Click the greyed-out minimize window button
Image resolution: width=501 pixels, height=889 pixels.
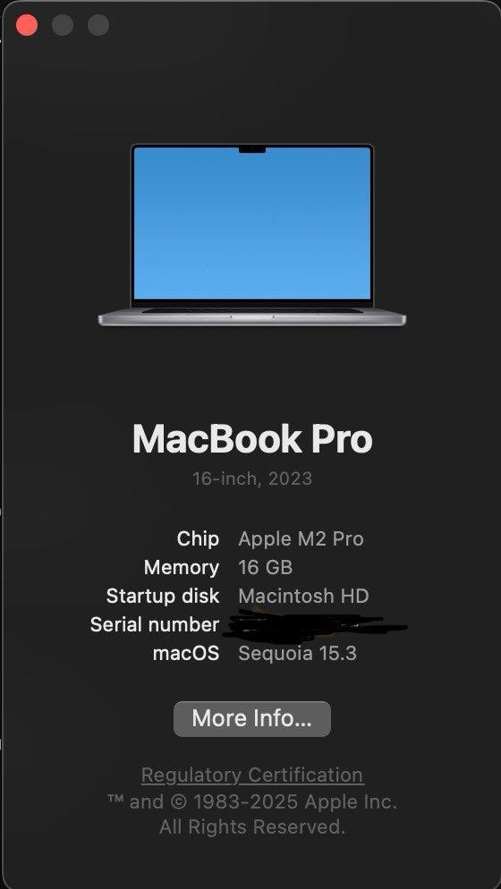(63, 25)
